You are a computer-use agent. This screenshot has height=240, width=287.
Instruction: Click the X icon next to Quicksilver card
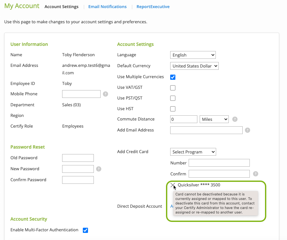click(173, 185)
